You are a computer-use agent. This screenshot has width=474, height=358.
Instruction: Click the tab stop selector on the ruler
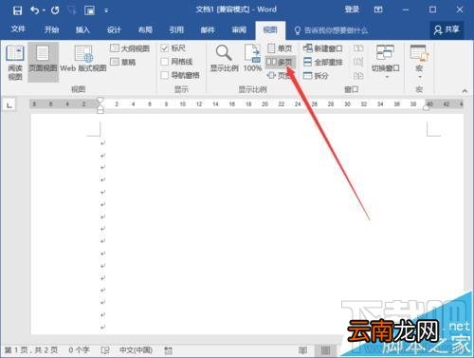pos(9,104)
